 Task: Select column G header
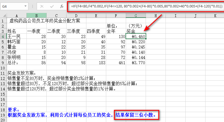[136, 16]
